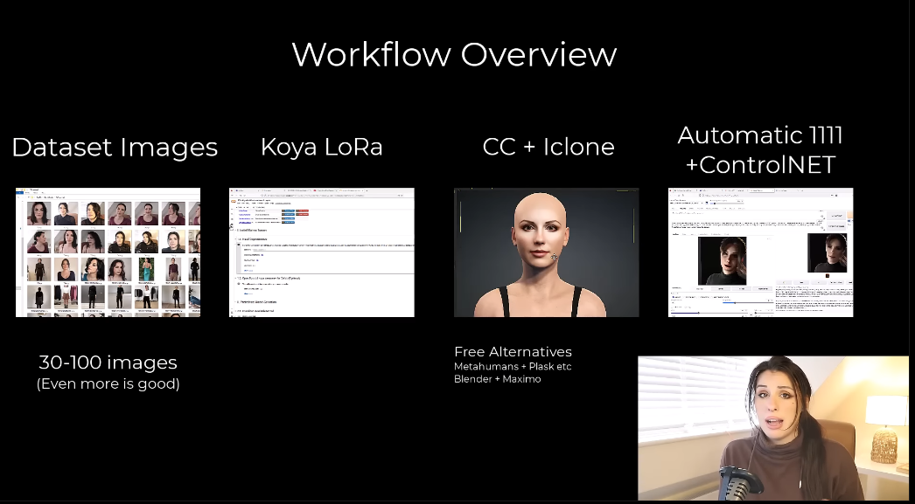Click the "Dataset Images" heading
915x504 pixels.
(115, 147)
